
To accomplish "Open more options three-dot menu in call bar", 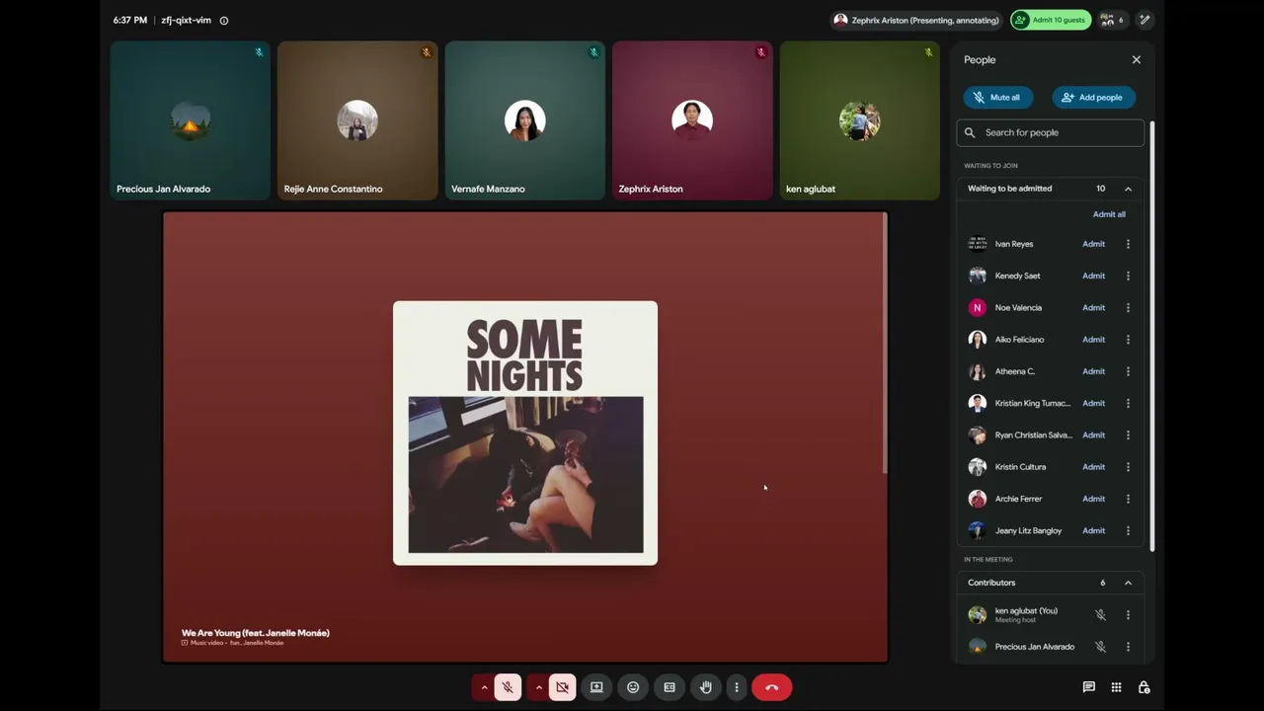I will point(736,687).
